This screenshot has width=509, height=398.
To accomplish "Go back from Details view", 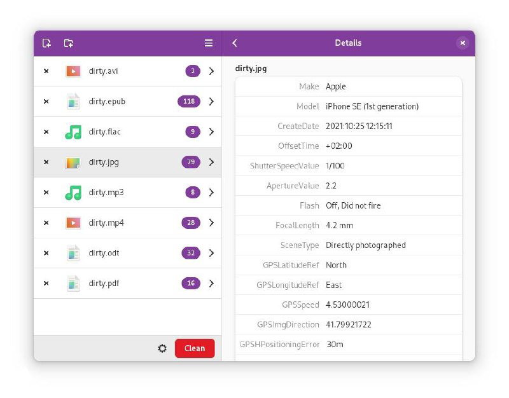I will [x=235, y=43].
